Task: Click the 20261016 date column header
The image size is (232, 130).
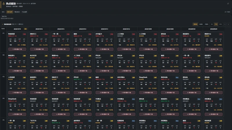Action: tap(39, 29)
